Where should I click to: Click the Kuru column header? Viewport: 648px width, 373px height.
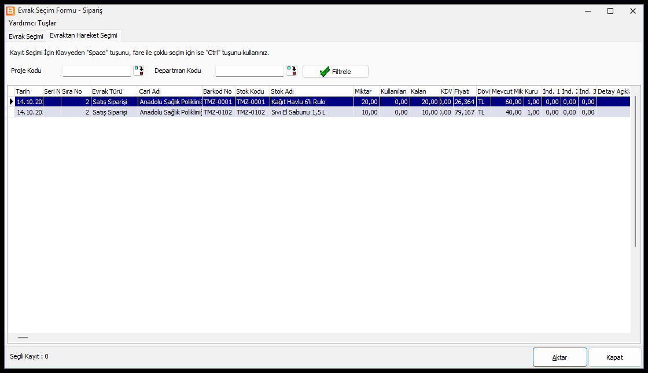[x=533, y=91]
